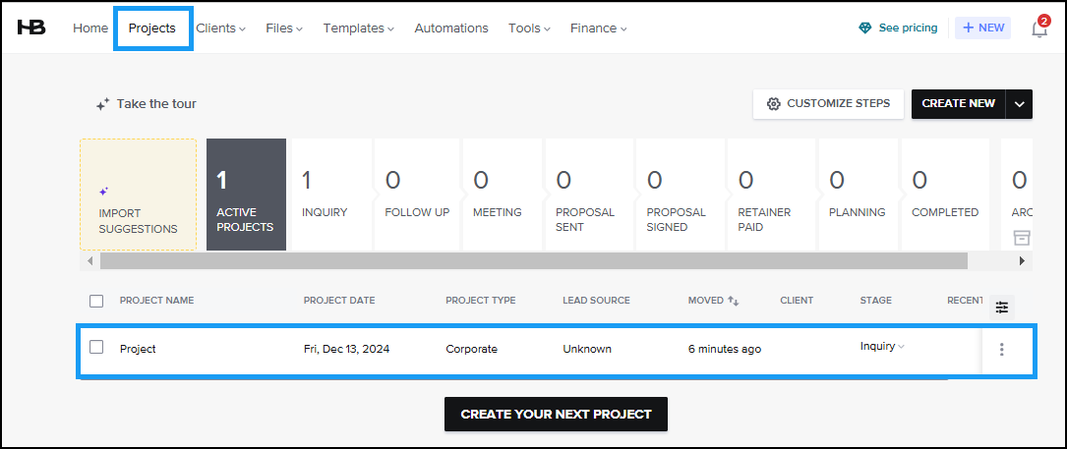Go to the Automations tab
Image resolution: width=1067 pixels, height=449 pixels.
(x=451, y=28)
